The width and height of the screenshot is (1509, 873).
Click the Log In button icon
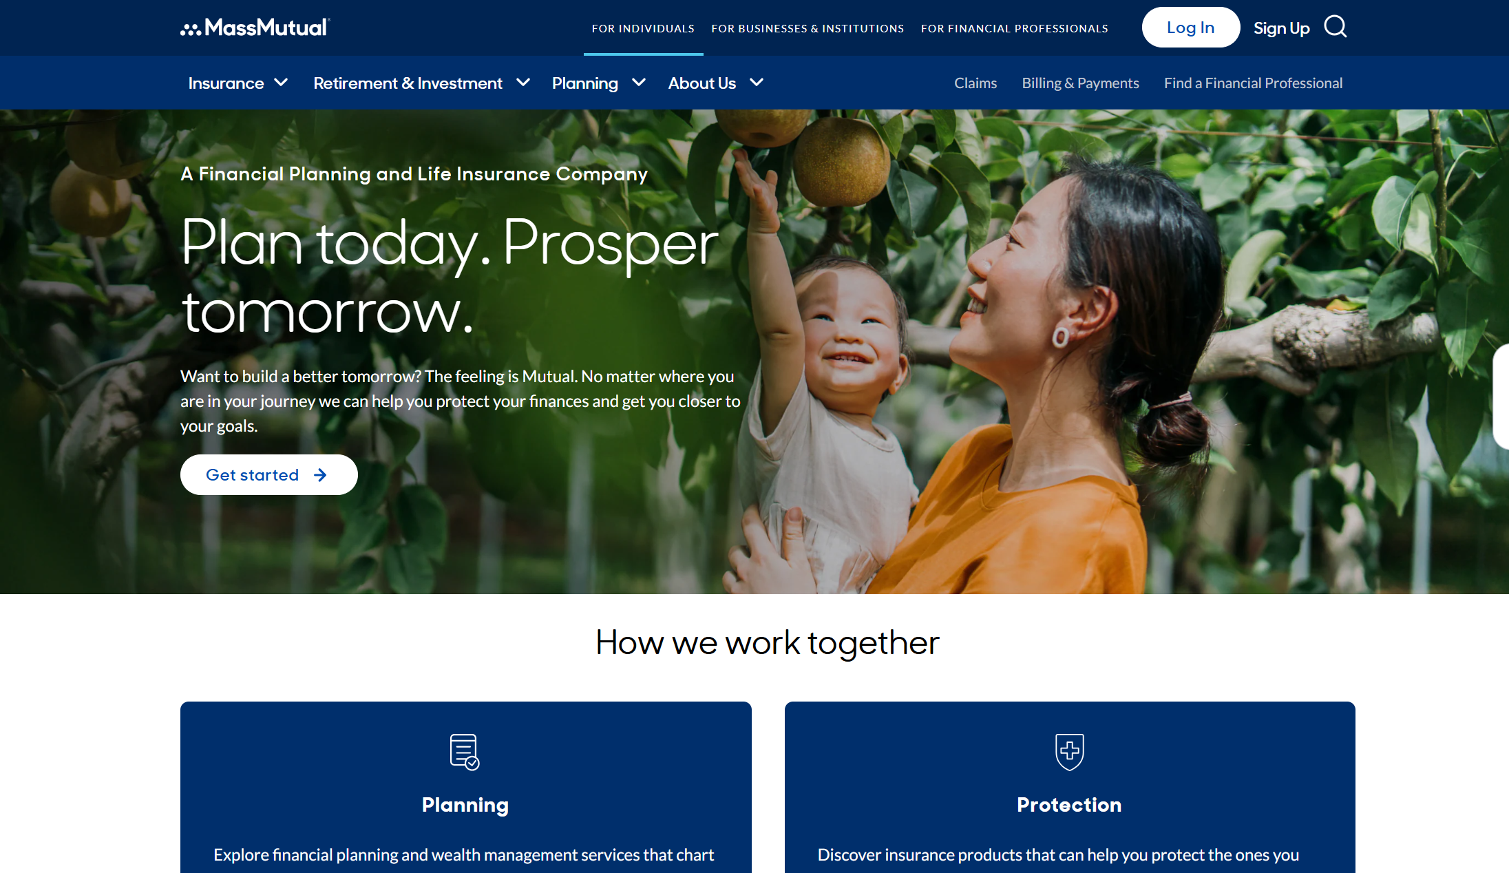click(x=1190, y=27)
